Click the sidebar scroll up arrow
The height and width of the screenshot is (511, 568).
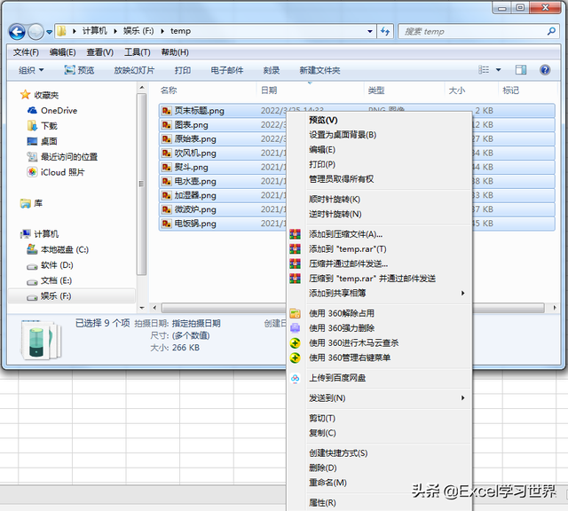(142, 88)
